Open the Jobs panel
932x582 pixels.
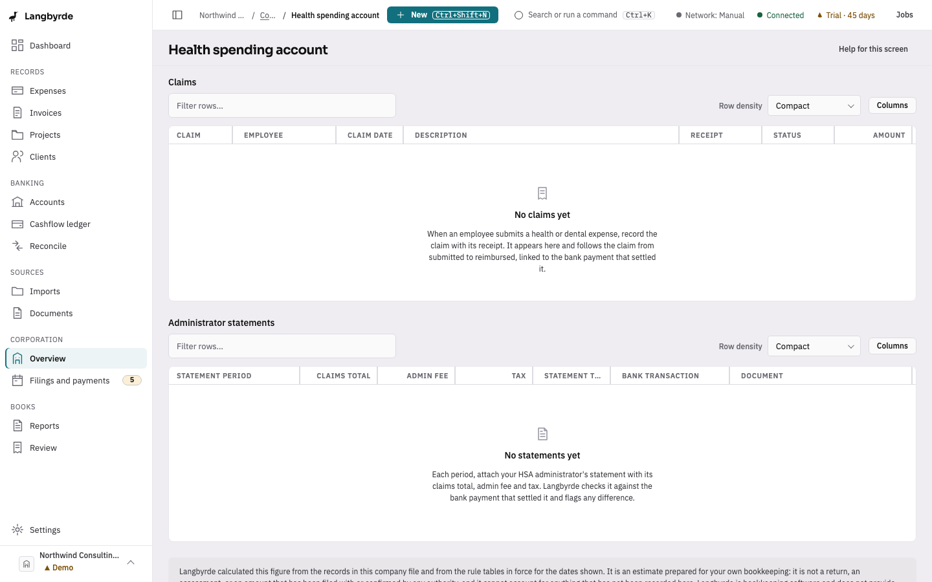click(x=904, y=15)
